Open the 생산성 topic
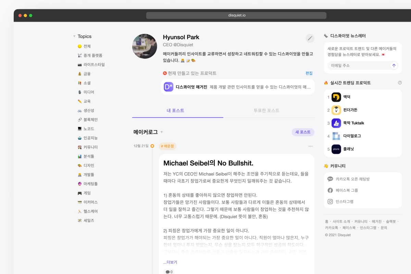The height and width of the screenshot is (274, 411). coord(86,110)
